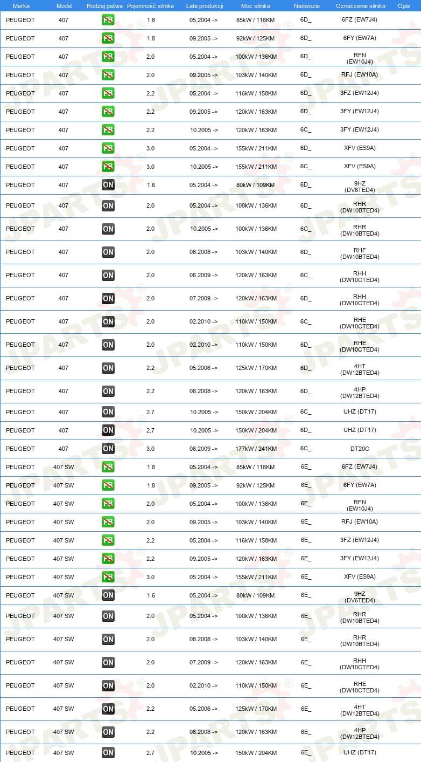The image size is (421, 762).
Task: Click PB icon of 407 XFV 05.2004 6D_ row
Action: pyautogui.click(x=108, y=148)
